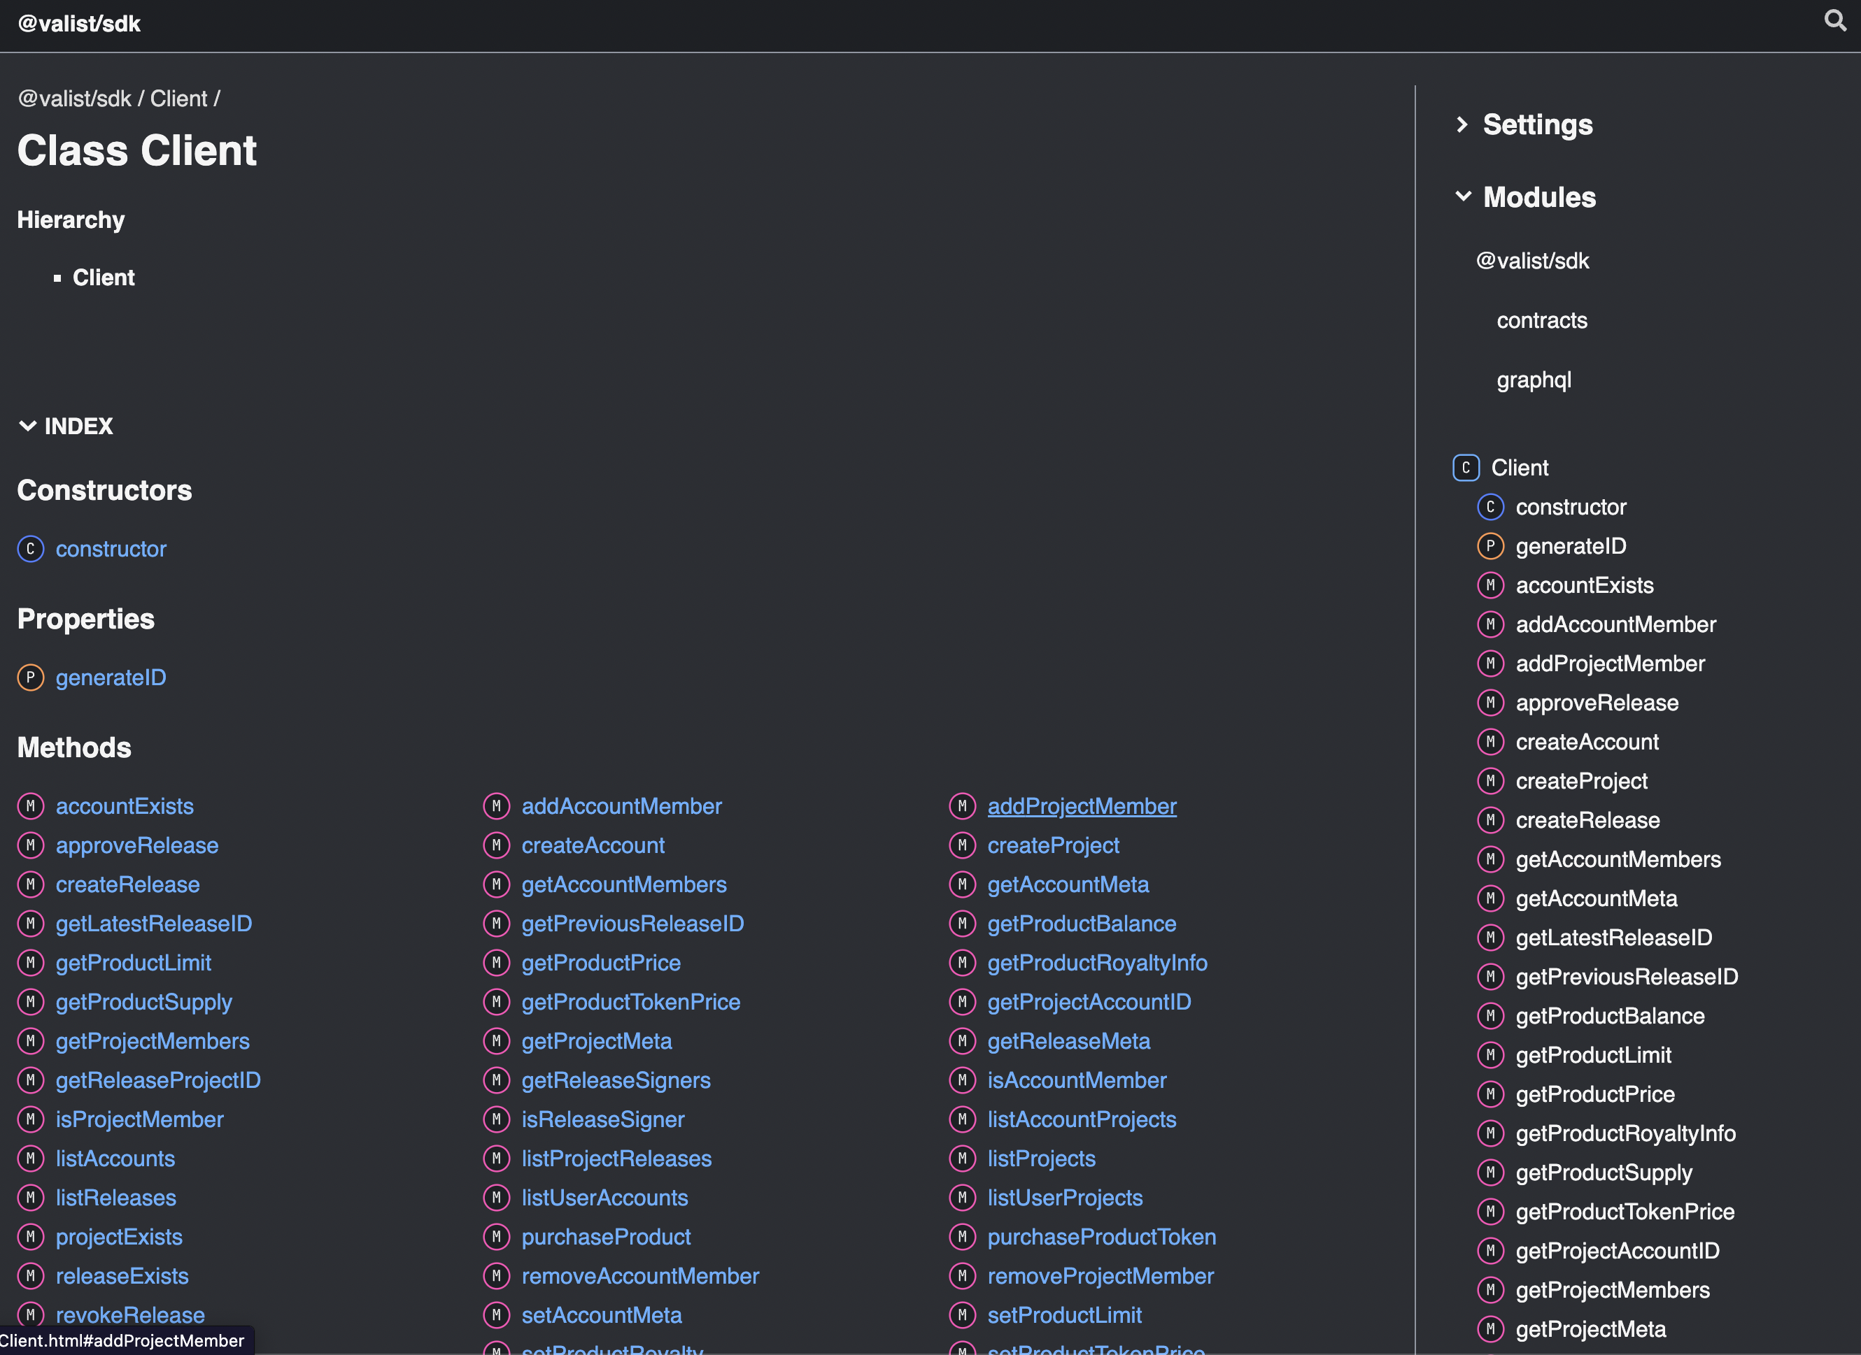Open the getReleaseSigners method link
The height and width of the screenshot is (1355, 1861).
coord(616,1080)
